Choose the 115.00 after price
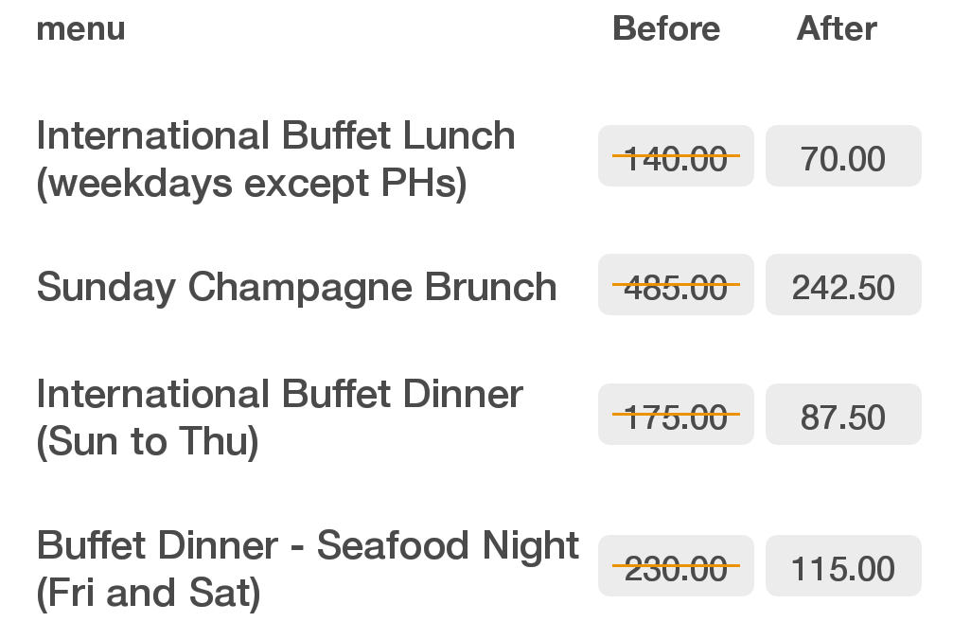 [x=843, y=567]
